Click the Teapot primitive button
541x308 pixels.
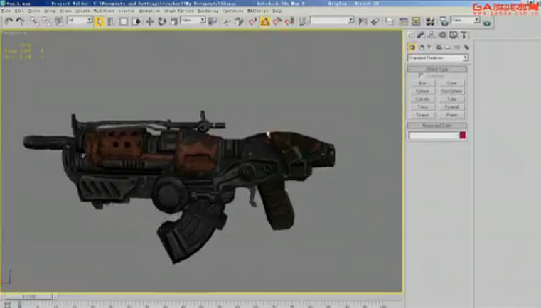(x=422, y=115)
